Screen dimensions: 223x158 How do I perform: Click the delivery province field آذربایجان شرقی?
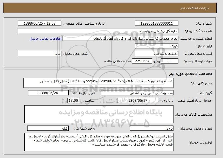point(157,54)
